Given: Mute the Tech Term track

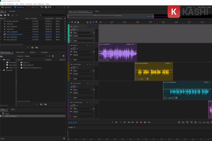Looking at the screenshot, I should pos(88,84).
